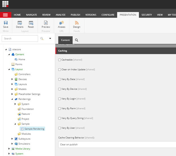Click the Content node cubes icon

click(13, 54)
